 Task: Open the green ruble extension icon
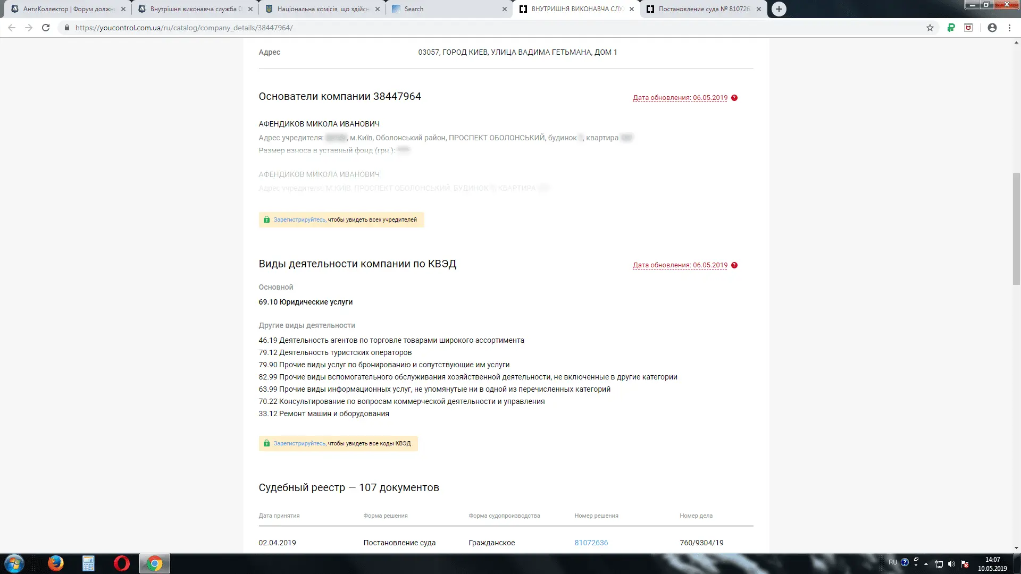pyautogui.click(x=951, y=28)
